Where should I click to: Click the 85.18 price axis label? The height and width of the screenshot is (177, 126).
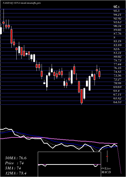[118, 41]
